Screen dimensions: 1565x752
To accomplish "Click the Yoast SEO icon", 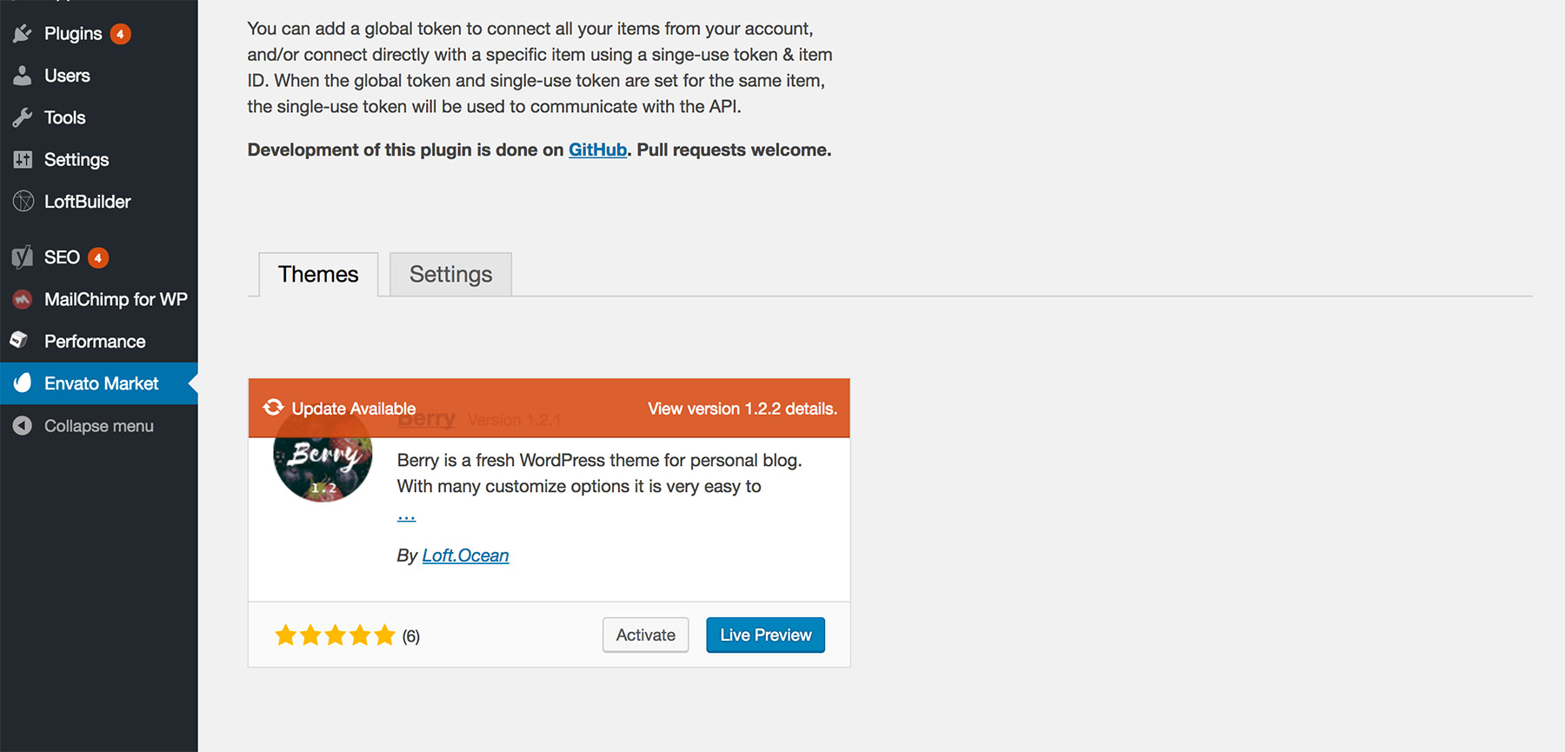I will click(23, 257).
